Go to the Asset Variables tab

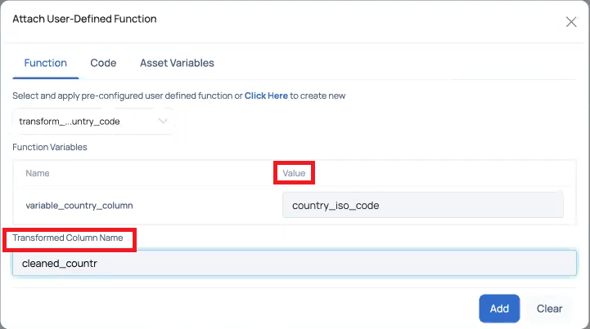coord(177,63)
